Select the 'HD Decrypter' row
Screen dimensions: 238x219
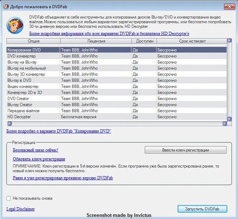tap(116, 117)
